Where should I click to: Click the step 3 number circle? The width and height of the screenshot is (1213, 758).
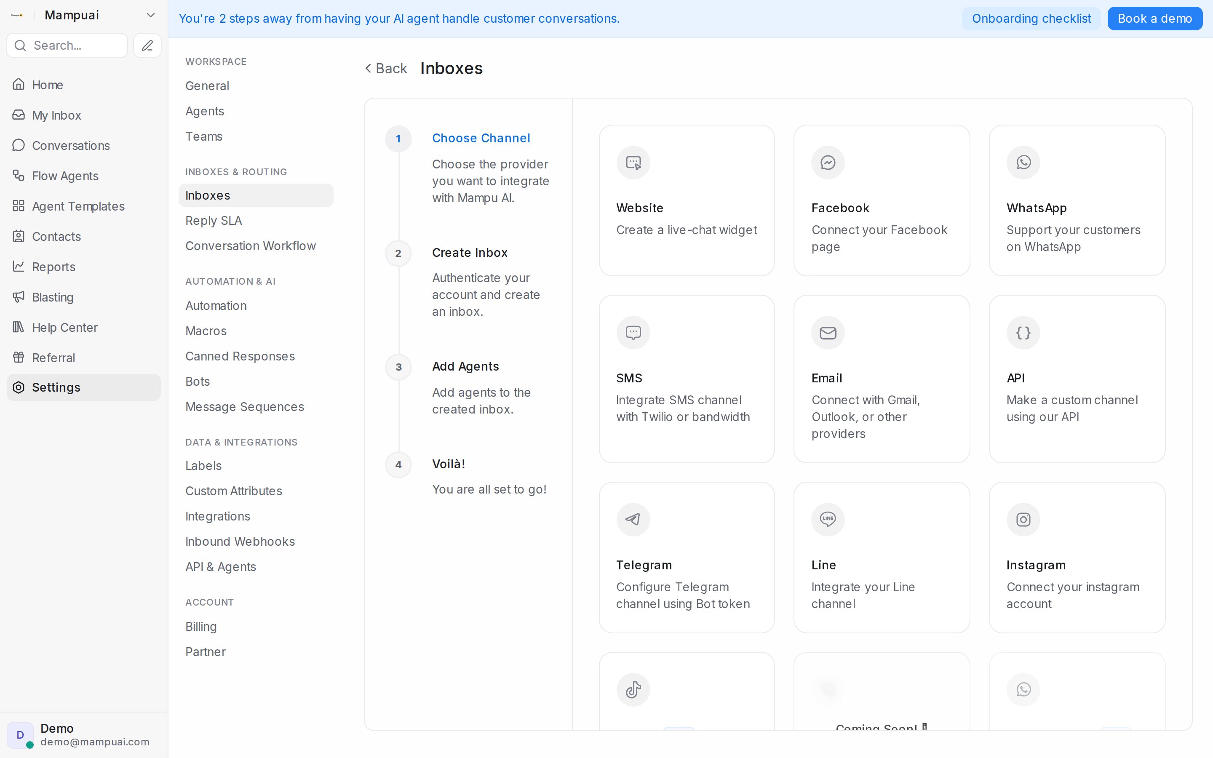point(398,367)
